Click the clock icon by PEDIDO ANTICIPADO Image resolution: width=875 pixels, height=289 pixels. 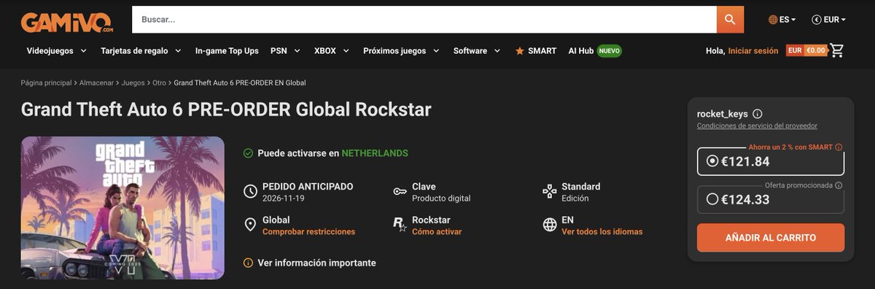[x=250, y=192]
